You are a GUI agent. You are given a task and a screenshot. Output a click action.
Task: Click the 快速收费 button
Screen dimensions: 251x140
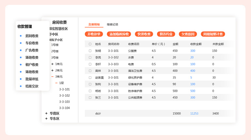tap(144, 34)
